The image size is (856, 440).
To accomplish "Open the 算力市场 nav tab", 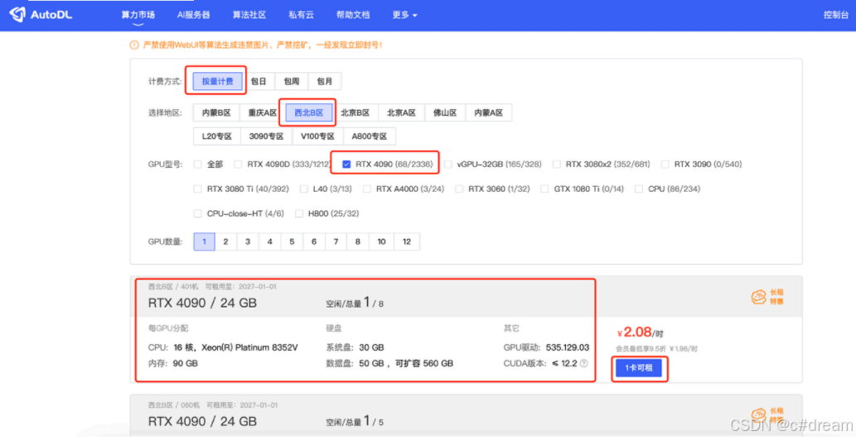I will point(138,15).
